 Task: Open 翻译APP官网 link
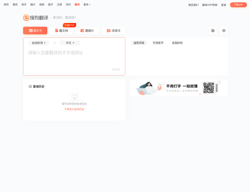click(210, 5)
